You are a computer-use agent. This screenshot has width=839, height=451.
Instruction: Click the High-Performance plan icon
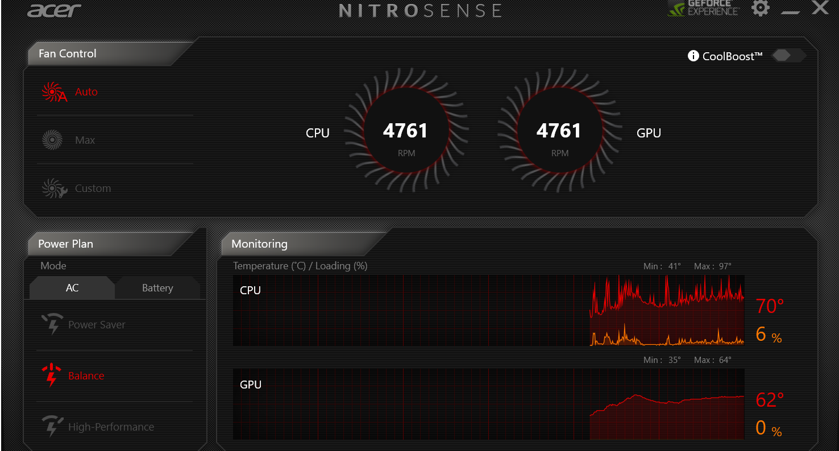click(x=52, y=426)
